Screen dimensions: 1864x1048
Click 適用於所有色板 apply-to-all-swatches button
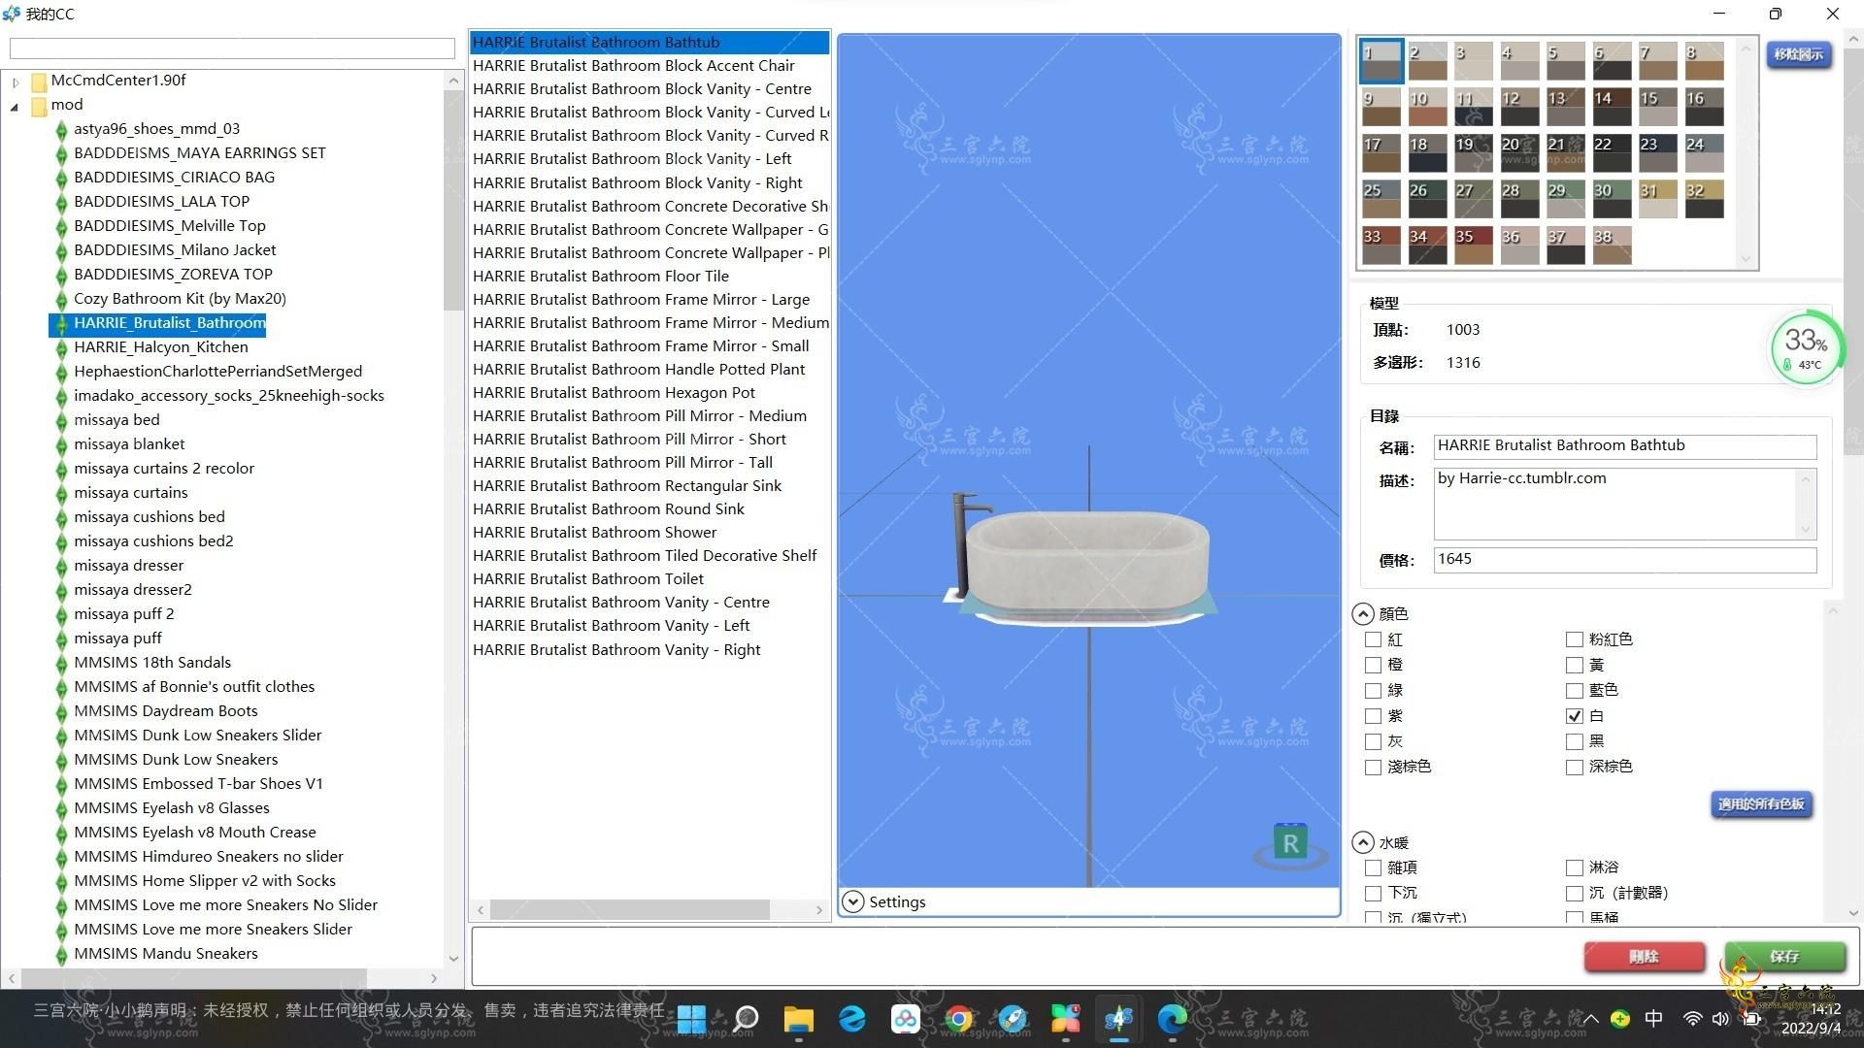1761,804
